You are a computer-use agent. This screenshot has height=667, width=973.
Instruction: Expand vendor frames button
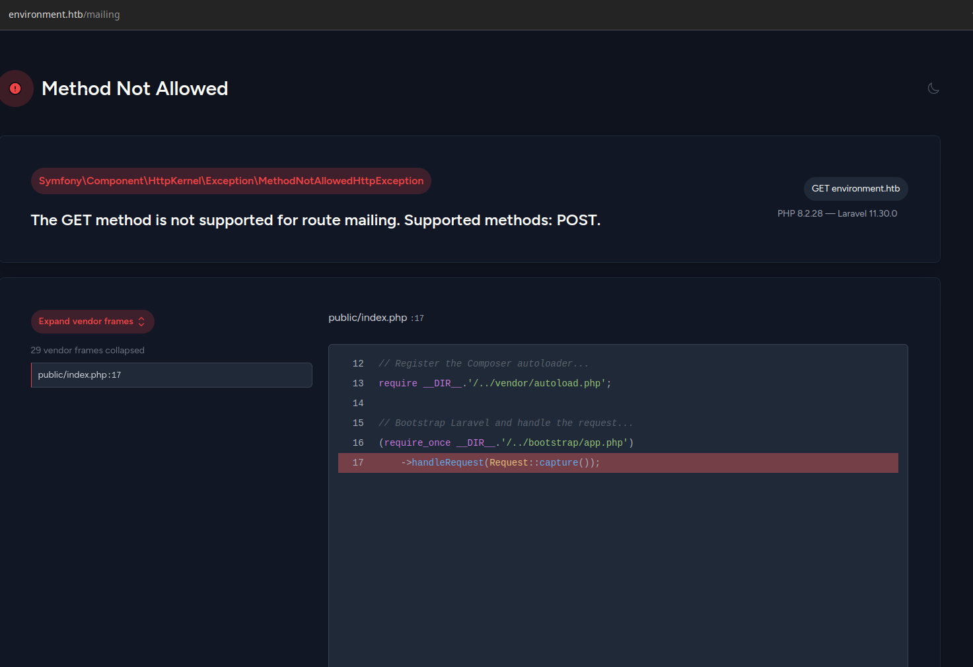[92, 322]
